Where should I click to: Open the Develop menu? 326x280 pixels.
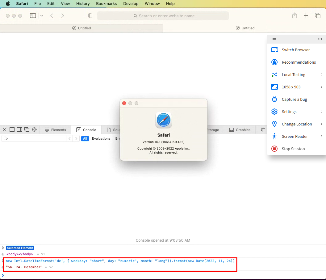tap(131, 3)
